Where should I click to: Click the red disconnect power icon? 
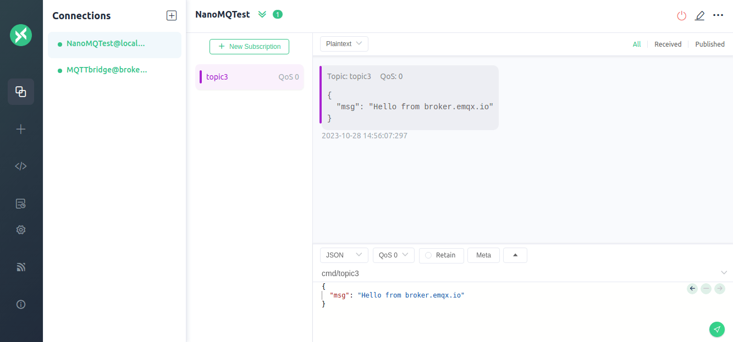(x=681, y=16)
